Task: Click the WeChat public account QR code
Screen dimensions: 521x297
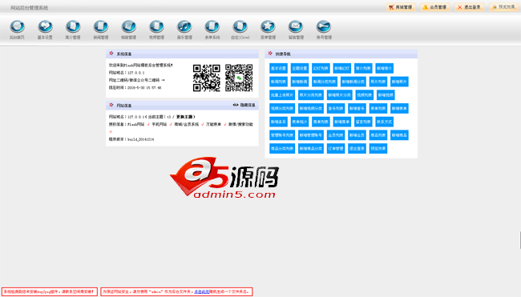Action: [239, 78]
